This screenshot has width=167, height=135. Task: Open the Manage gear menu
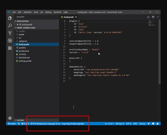click(10, 118)
